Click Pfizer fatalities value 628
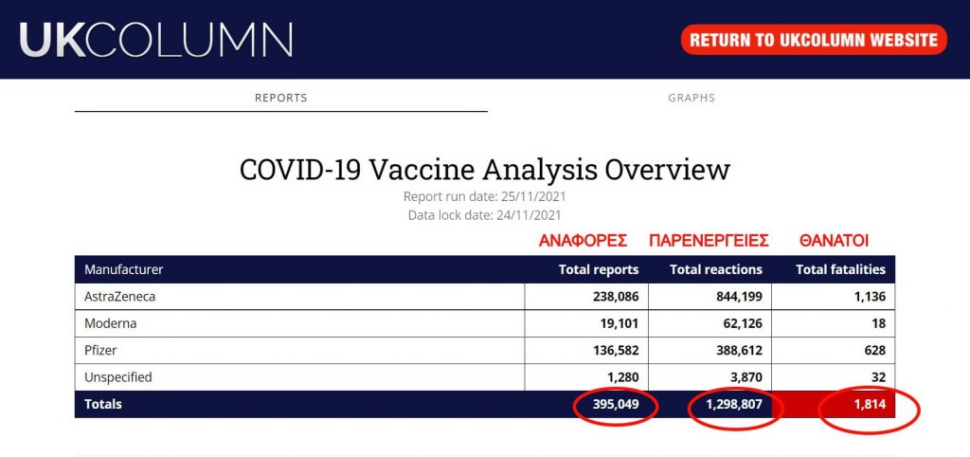This screenshot has height=457, width=970. pos(875,350)
